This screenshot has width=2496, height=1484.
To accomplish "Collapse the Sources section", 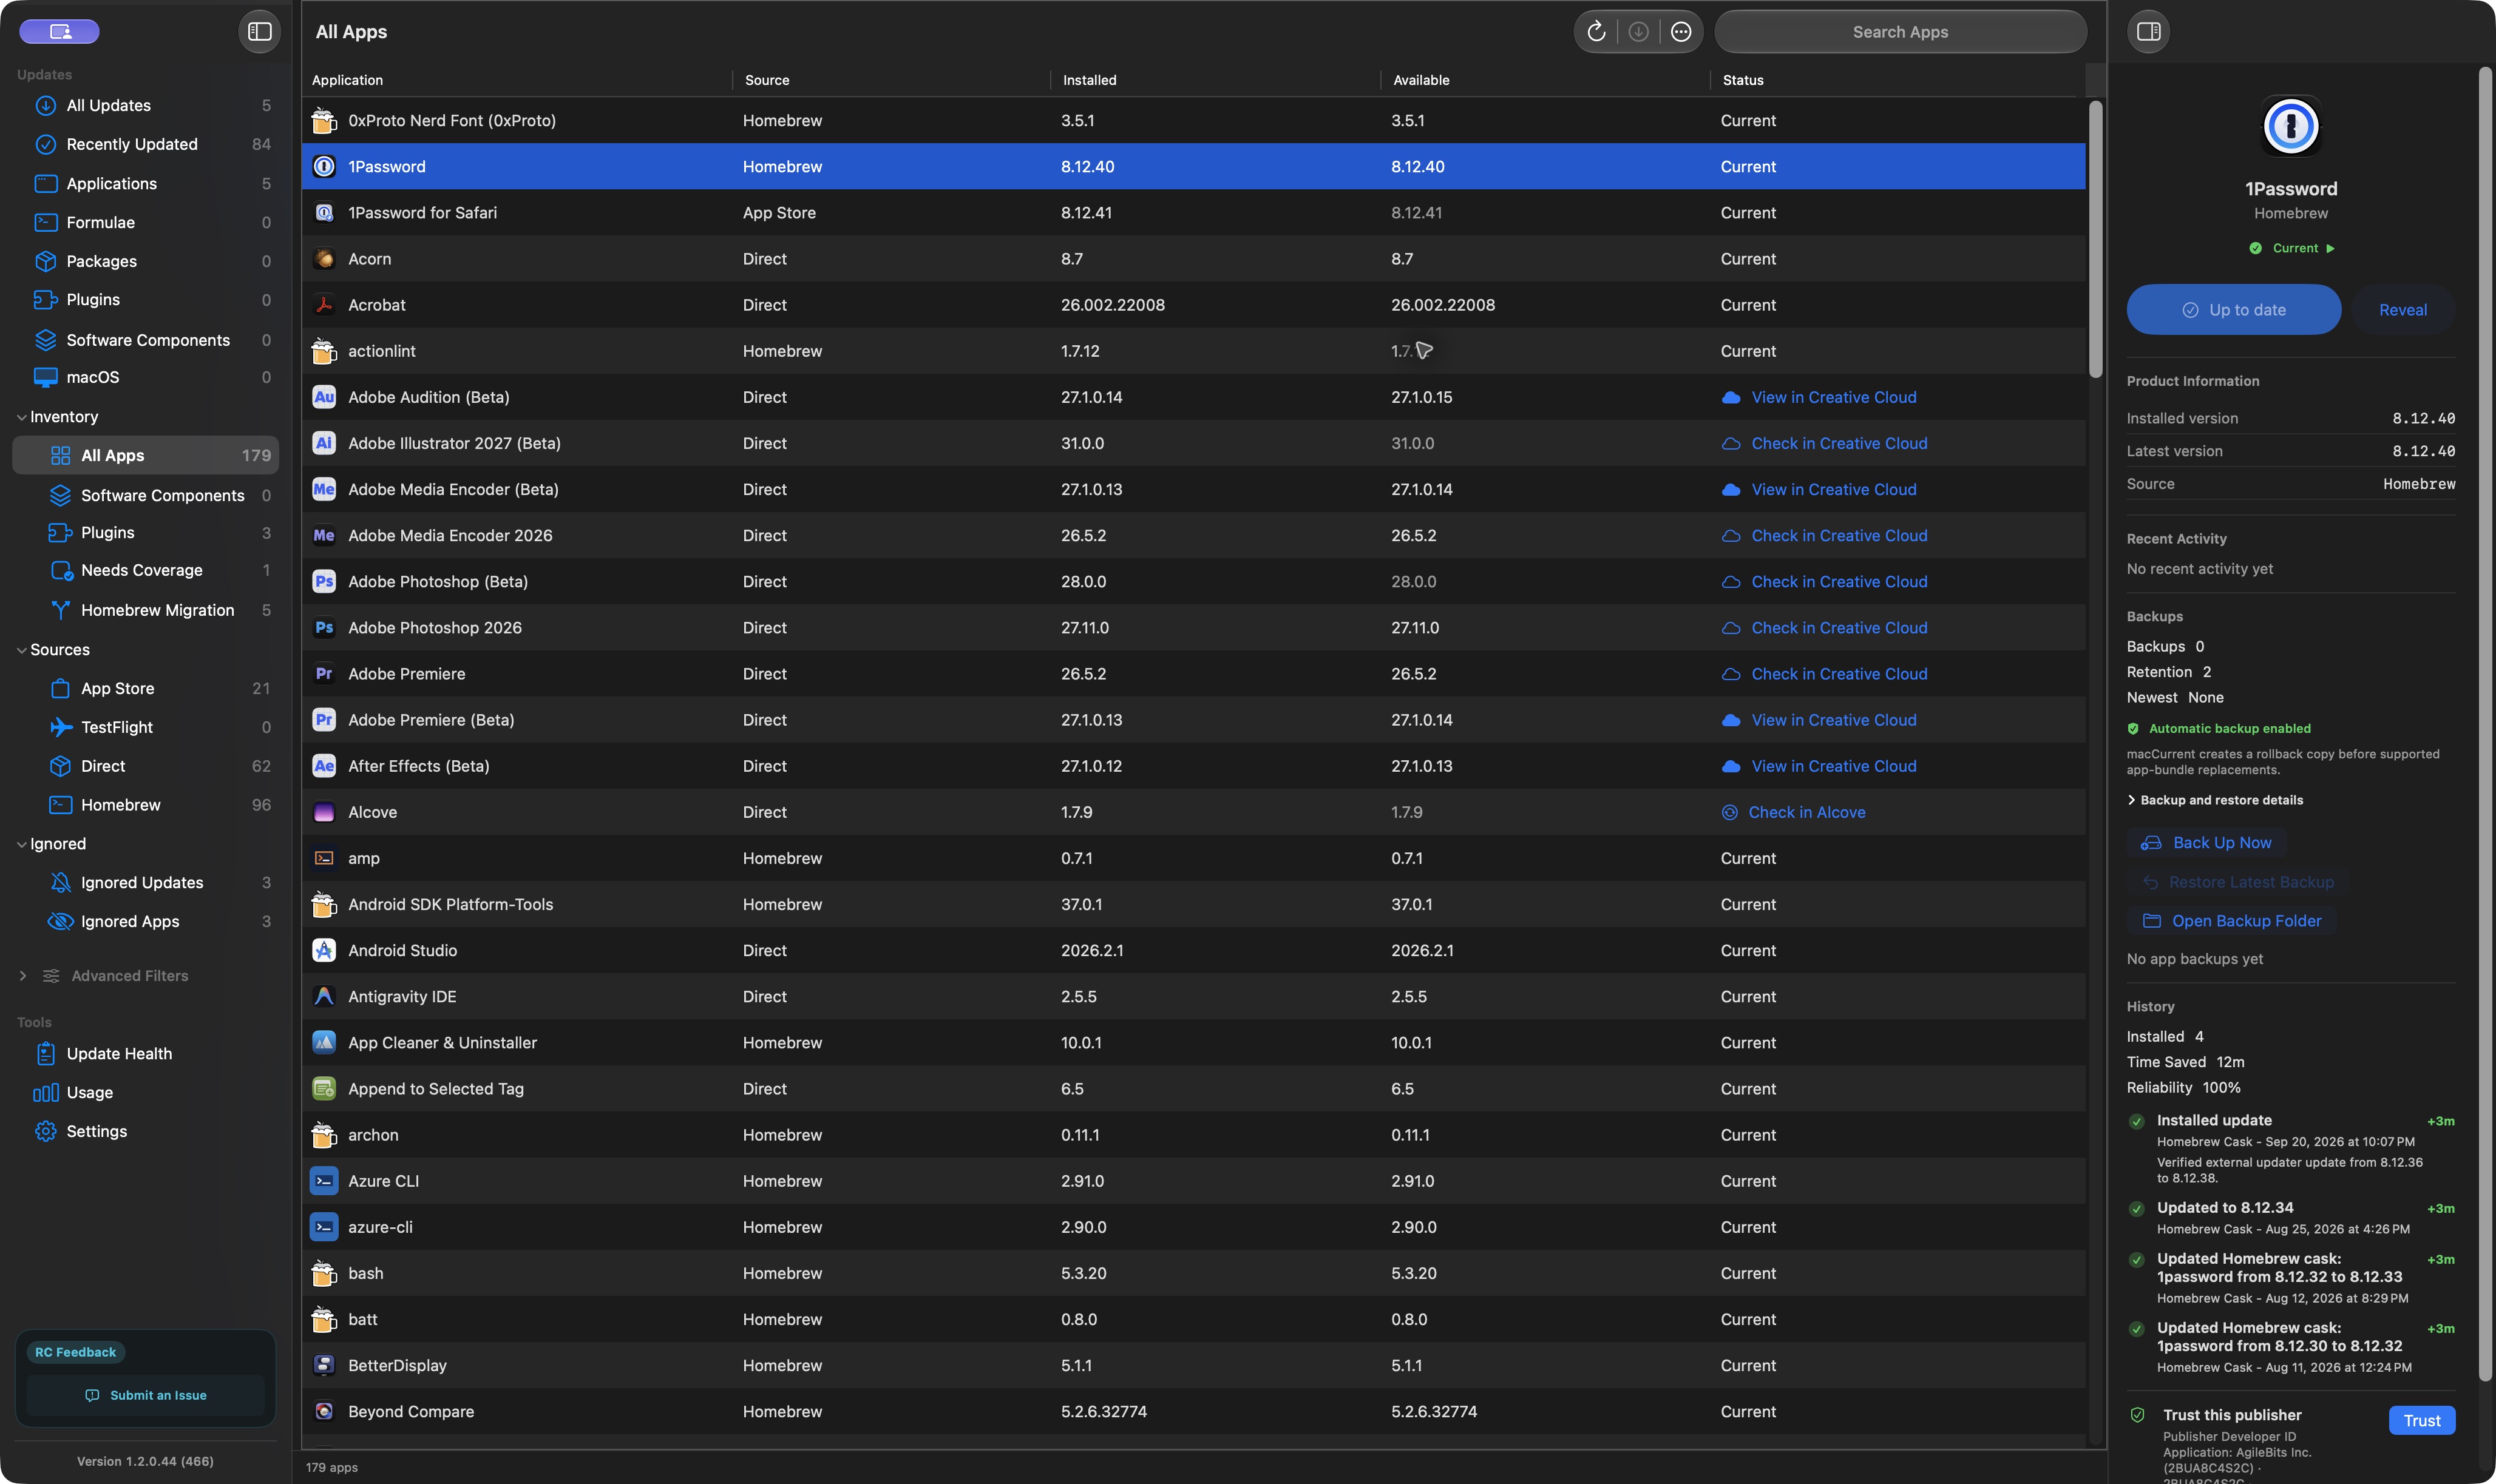I will point(21,650).
